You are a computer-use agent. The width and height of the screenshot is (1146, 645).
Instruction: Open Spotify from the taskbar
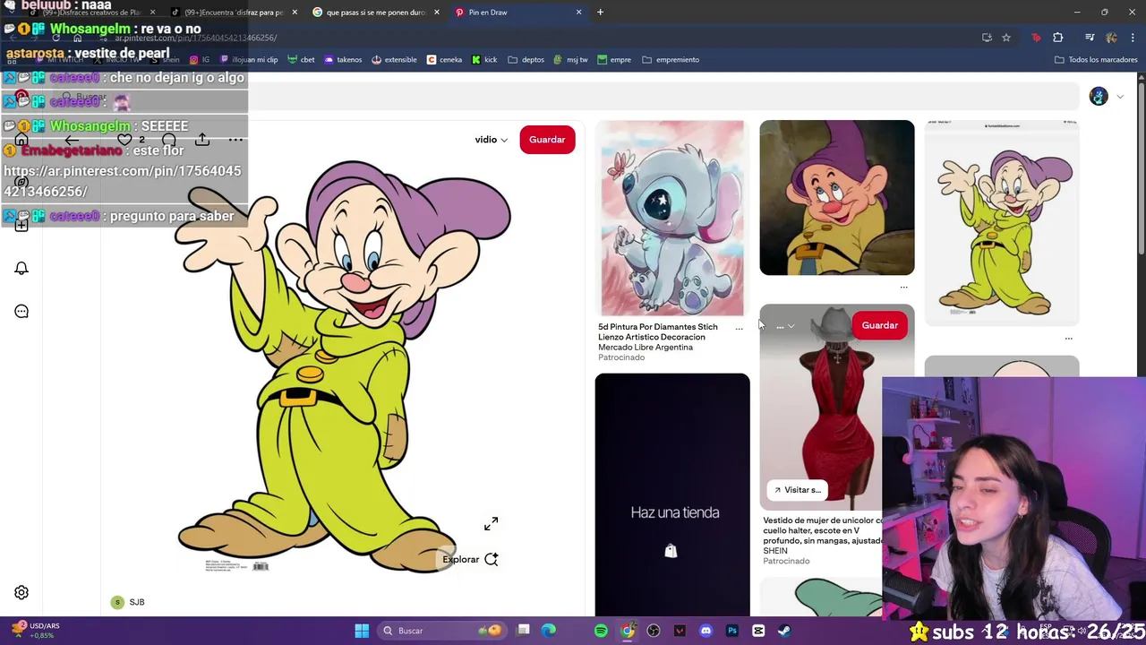(x=601, y=631)
